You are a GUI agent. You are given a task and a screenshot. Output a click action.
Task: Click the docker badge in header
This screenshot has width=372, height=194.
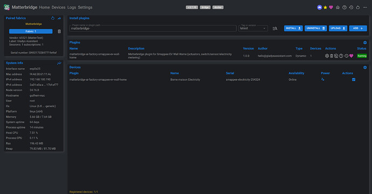coord(218,8)
